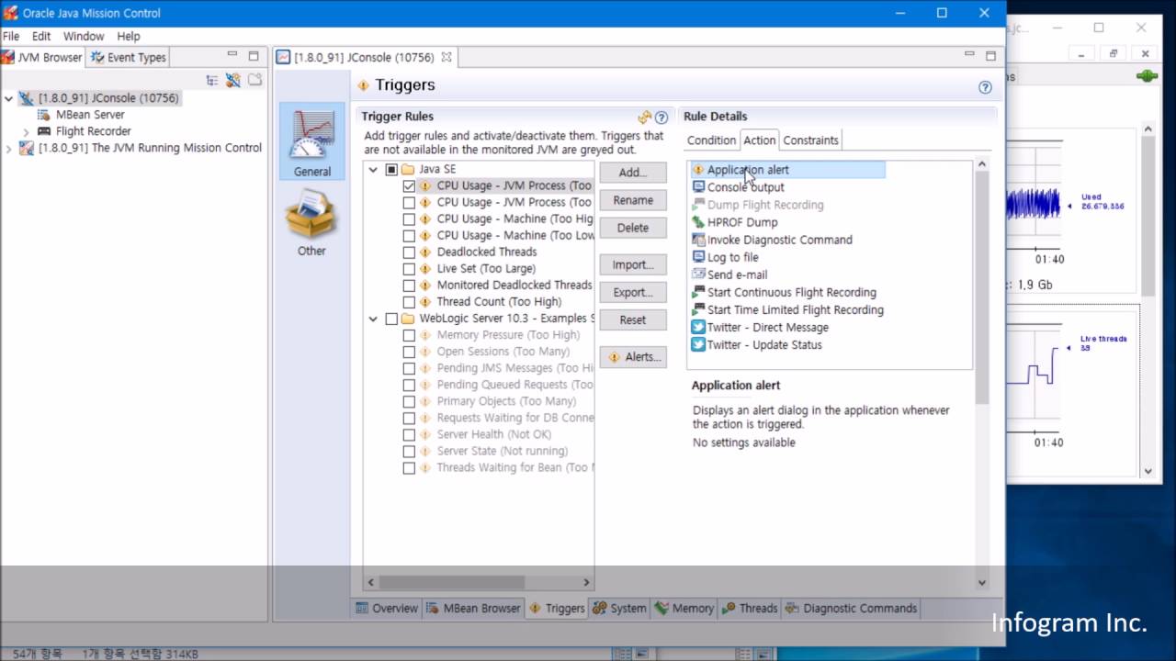The width and height of the screenshot is (1176, 661).
Task: Minimize the JVM Browser panel
Action: click(232, 56)
